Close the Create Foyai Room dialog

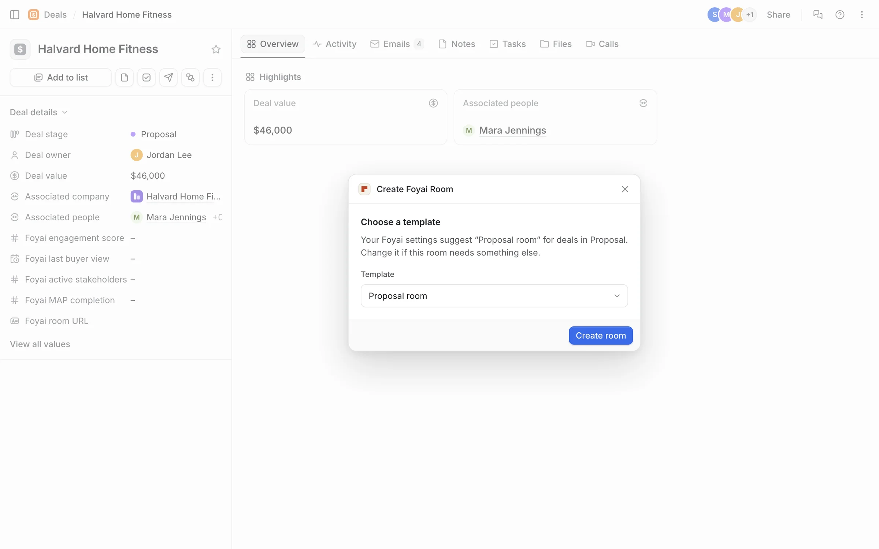625,189
